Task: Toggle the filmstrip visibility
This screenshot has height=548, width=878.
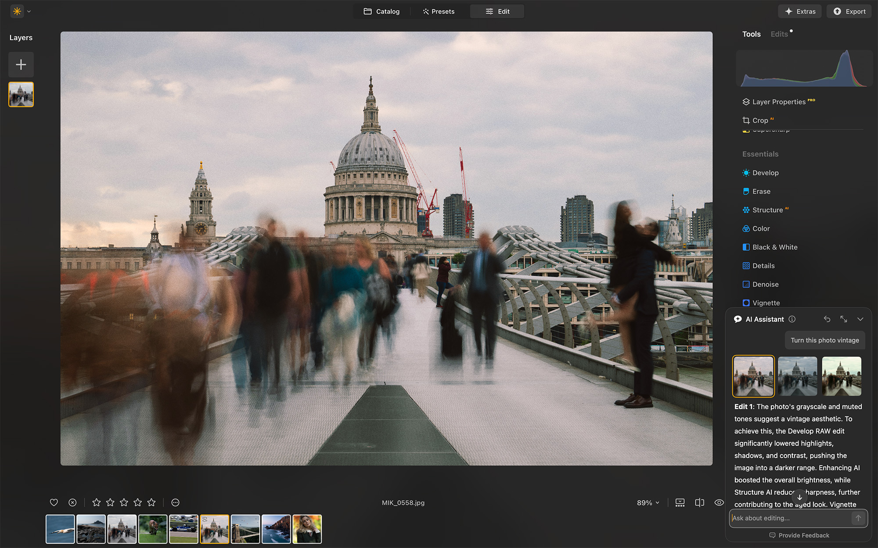Action: (x=680, y=502)
